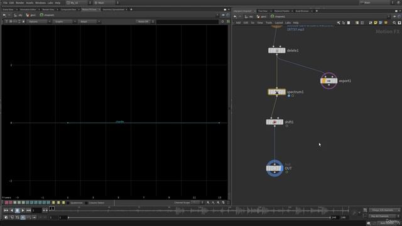The width and height of the screenshot is (402, 226).
Task: Click the current frame number field
Action: 36,210
